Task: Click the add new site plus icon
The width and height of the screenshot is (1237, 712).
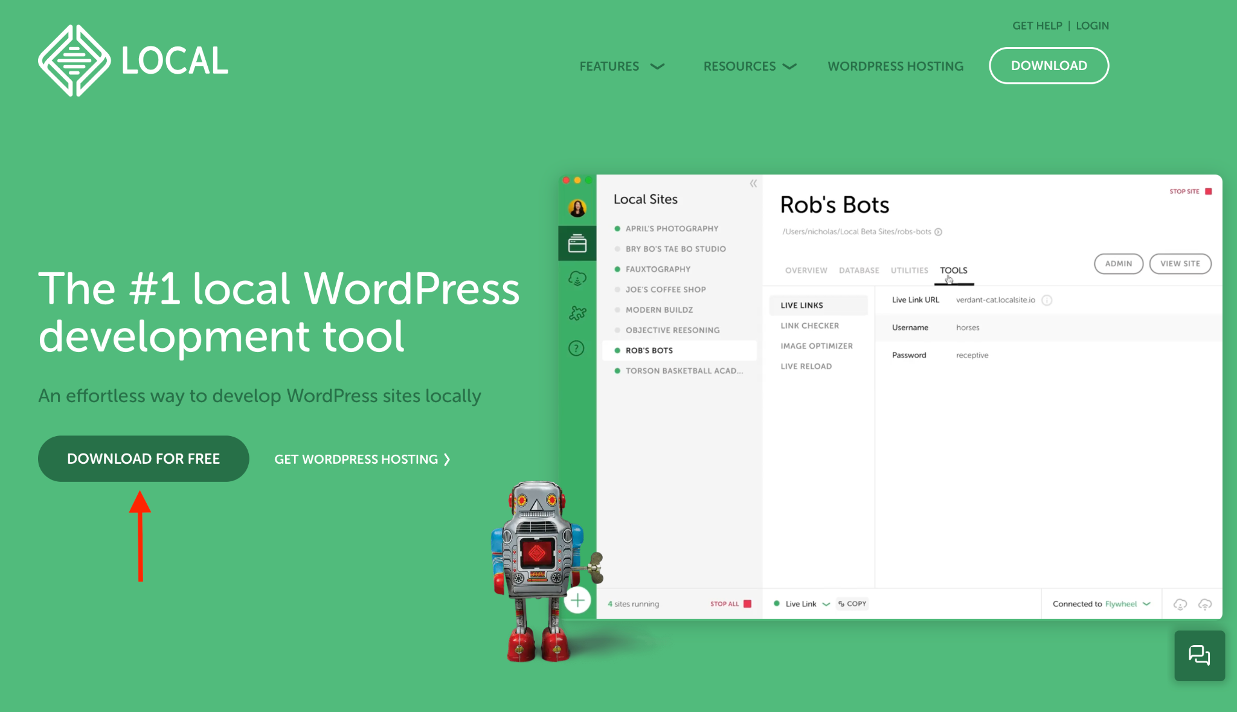Action: 578,600
